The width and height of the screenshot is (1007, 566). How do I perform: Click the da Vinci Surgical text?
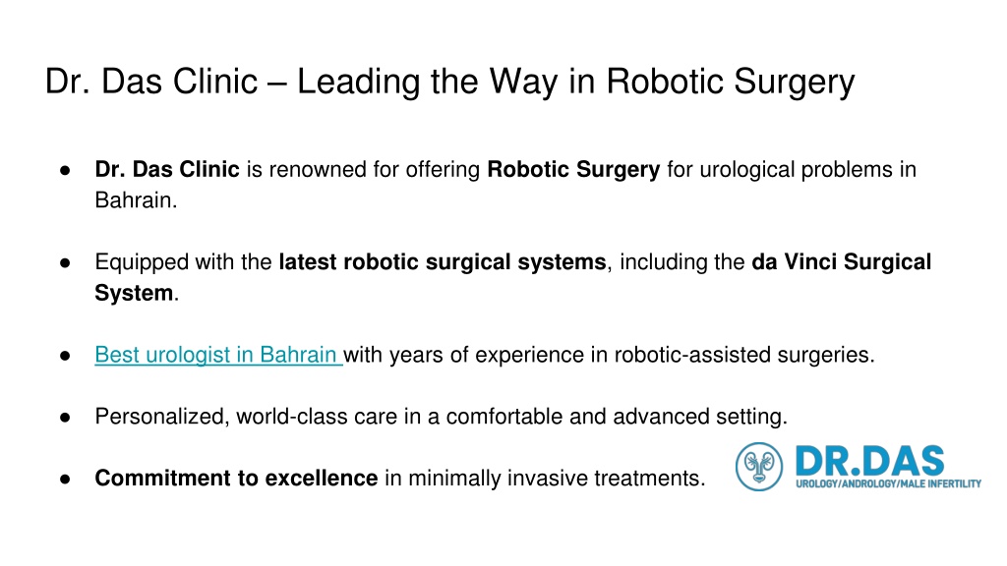point(842,261)
